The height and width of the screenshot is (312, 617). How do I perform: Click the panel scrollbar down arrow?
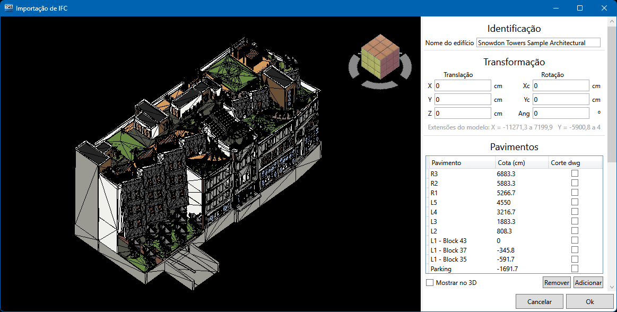(x=612, y=287)
